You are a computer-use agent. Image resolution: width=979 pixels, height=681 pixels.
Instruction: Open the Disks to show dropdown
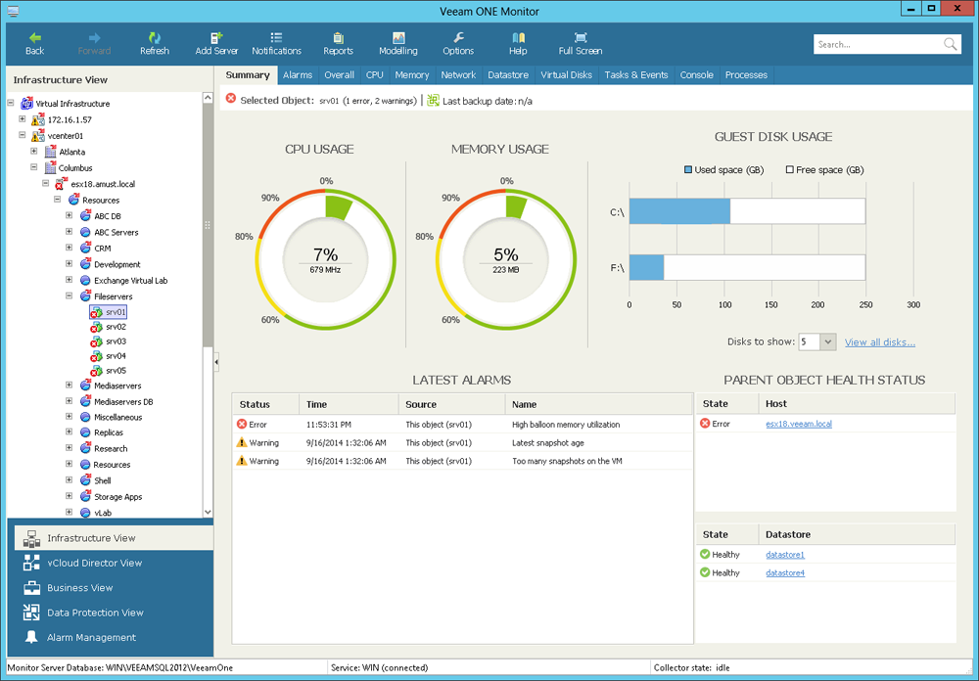tap(828, 342)
